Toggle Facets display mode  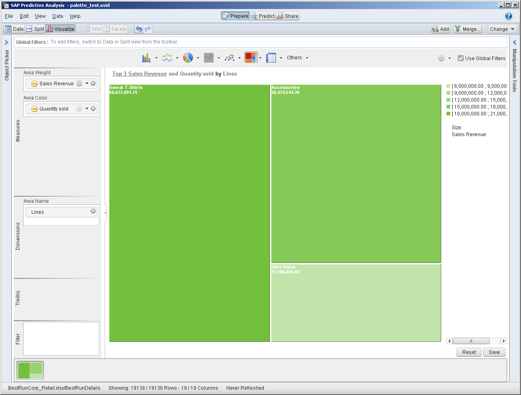[x=115, y=29]
